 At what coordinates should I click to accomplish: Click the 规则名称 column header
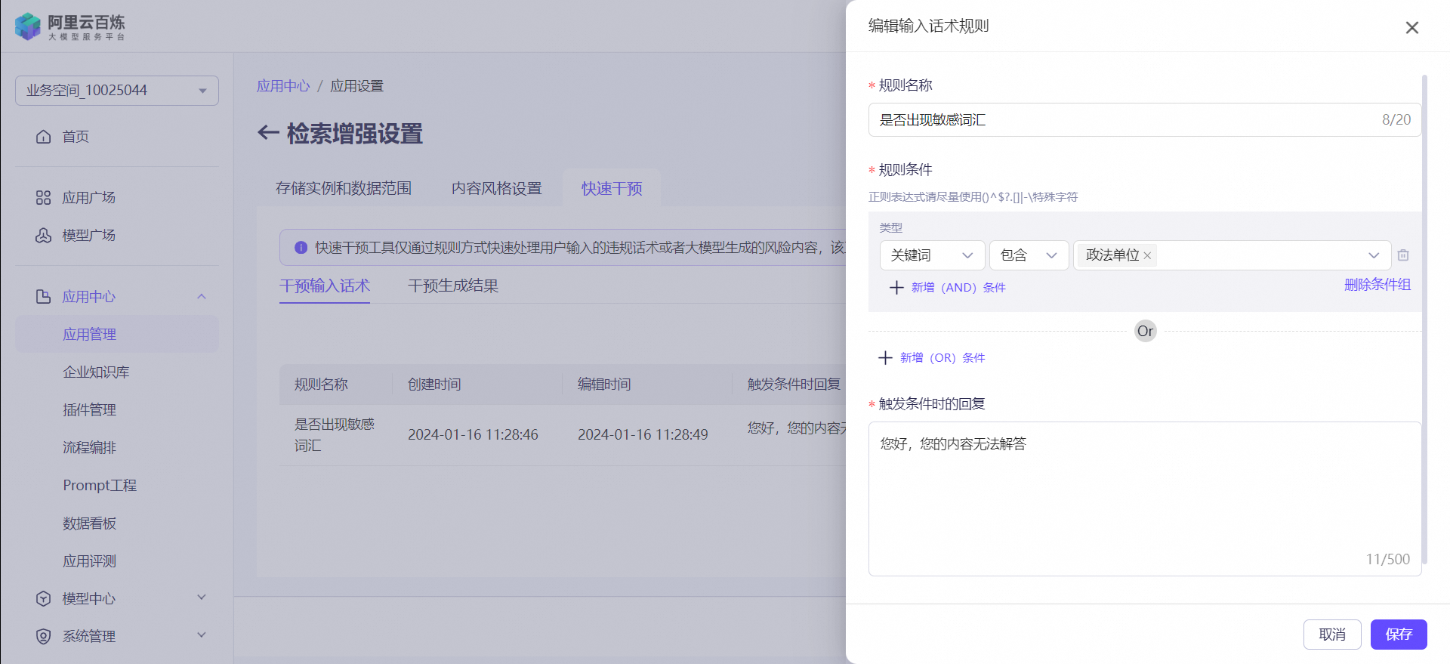[321, 385]
